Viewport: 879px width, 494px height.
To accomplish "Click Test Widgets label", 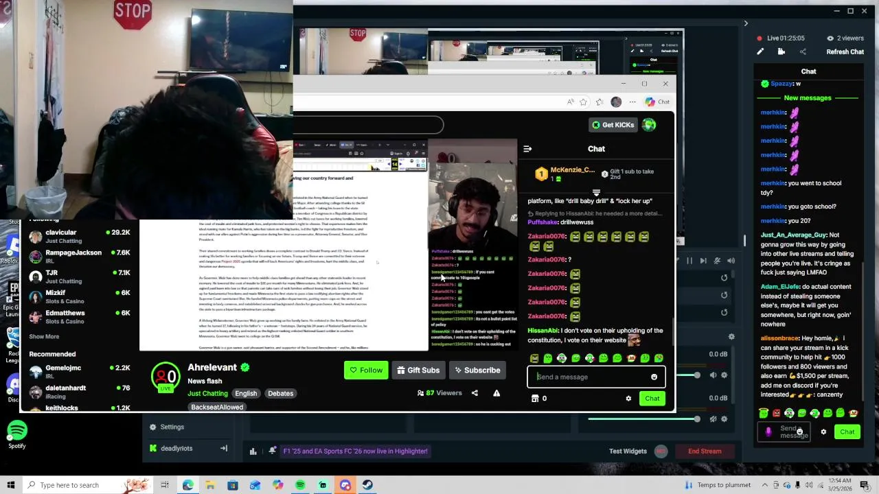I will [628, 451].
